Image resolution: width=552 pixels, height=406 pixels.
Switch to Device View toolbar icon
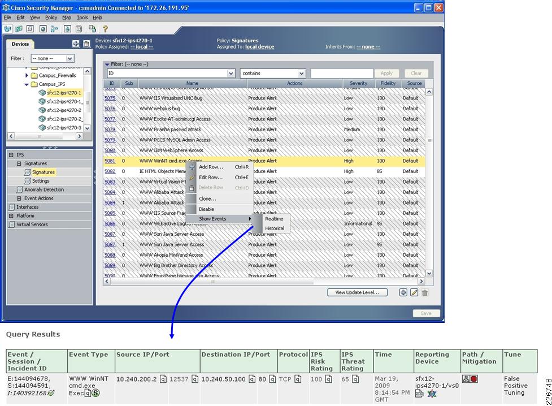coord(7,29)
